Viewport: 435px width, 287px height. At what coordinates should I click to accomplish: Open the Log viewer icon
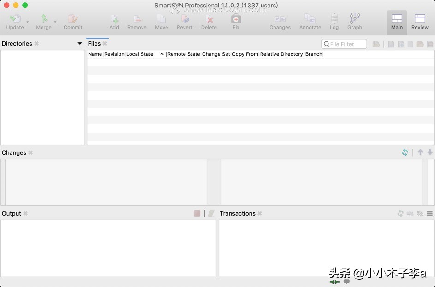coord(334,19)
